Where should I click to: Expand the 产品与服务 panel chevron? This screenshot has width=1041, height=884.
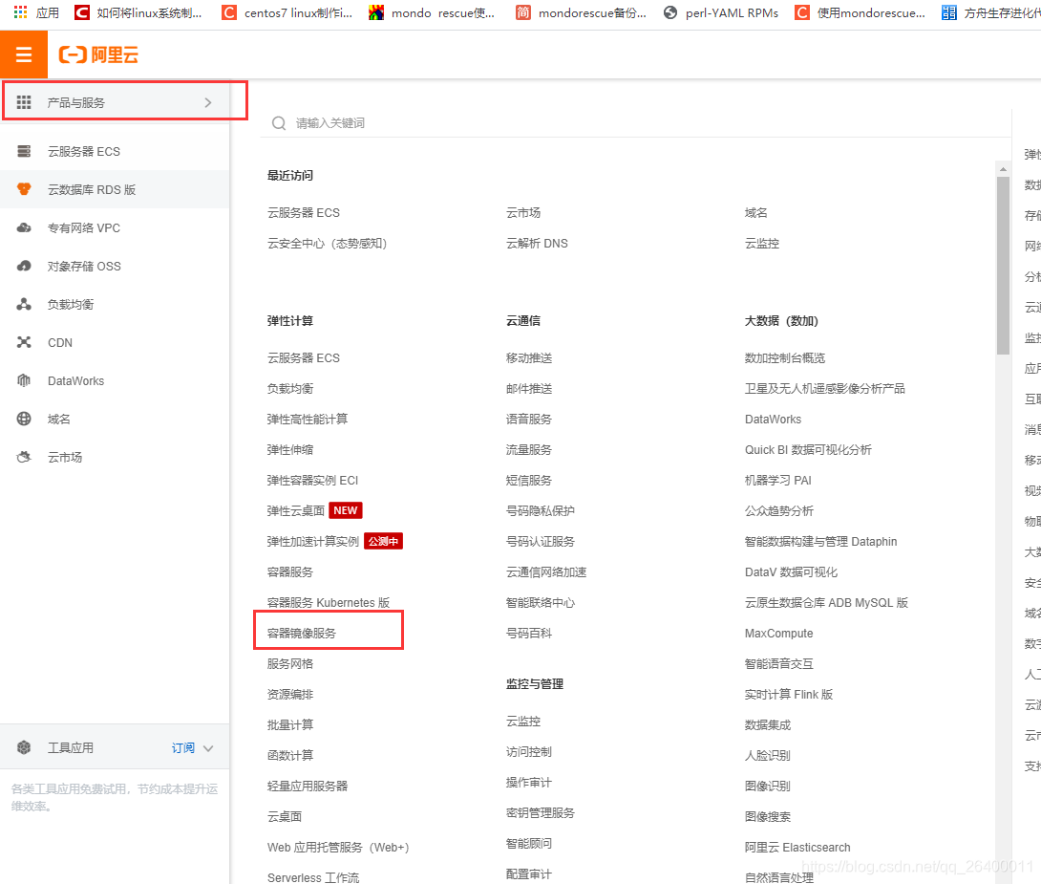coord(210,99)
